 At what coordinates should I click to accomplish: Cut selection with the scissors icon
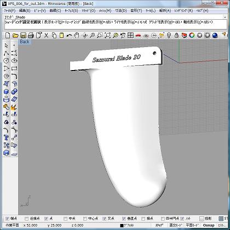point(47,35)
